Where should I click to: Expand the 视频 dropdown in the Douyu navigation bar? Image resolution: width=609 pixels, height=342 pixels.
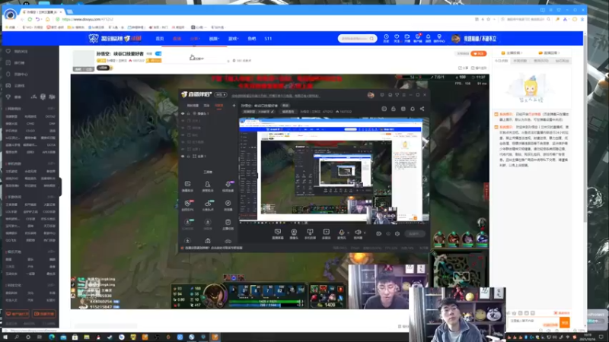(x=214, y=39)
